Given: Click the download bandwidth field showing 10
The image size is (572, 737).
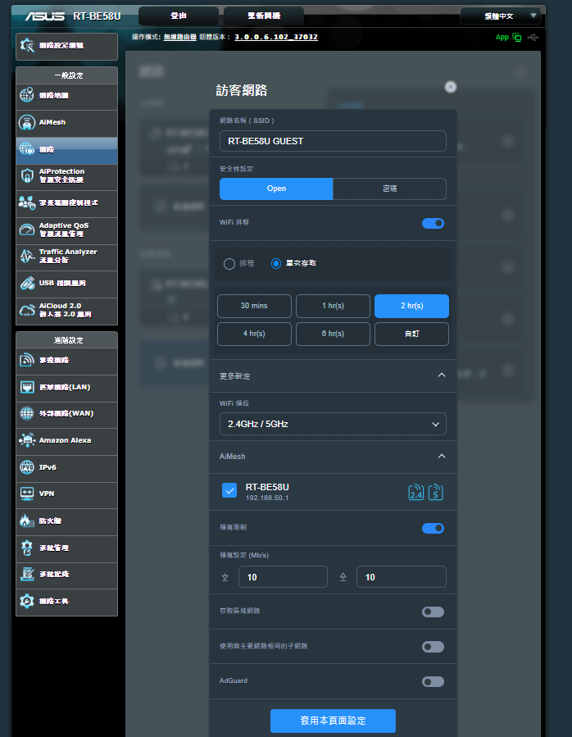Looking at the screenshot, I should click(283, 576).
